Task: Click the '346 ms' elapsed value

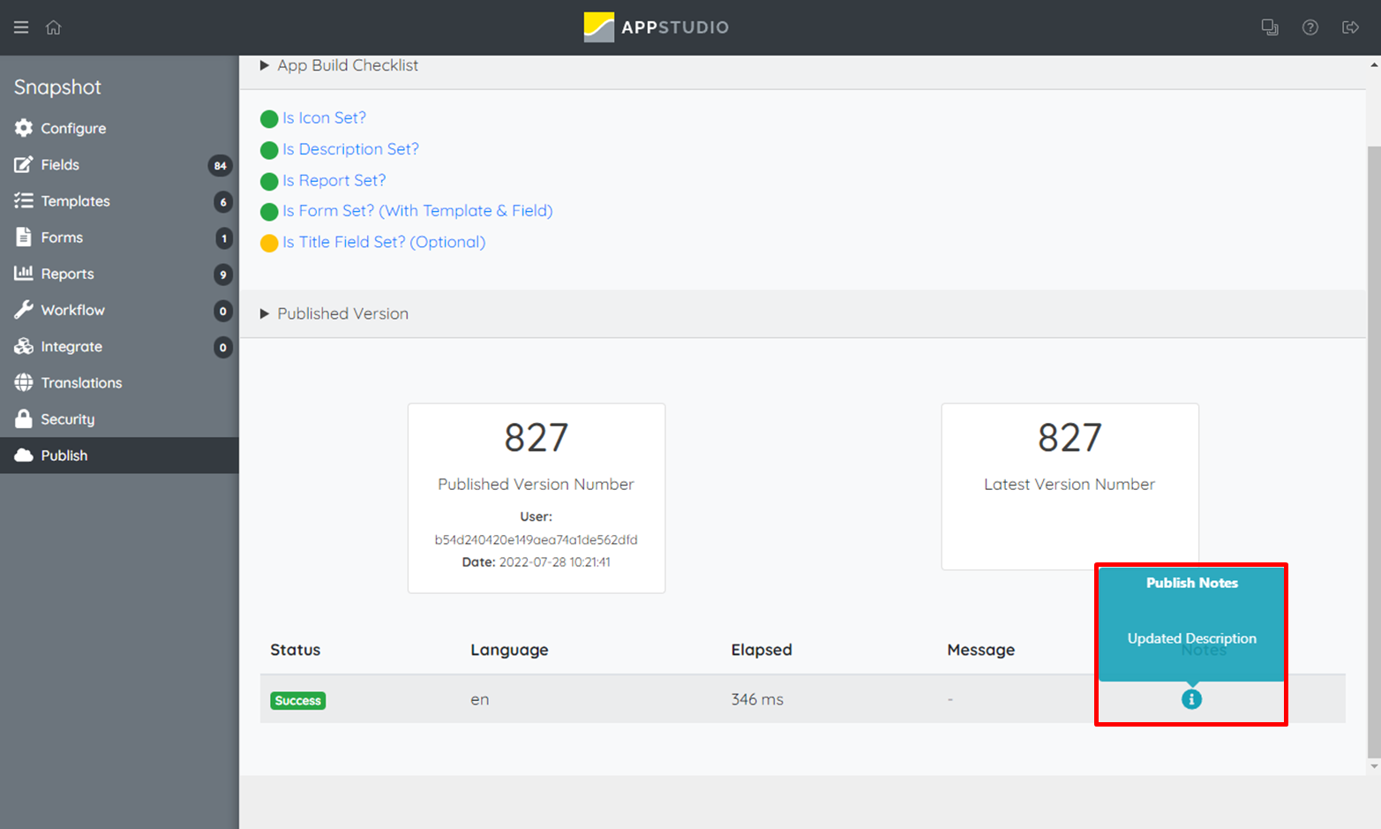Action: 757,699
